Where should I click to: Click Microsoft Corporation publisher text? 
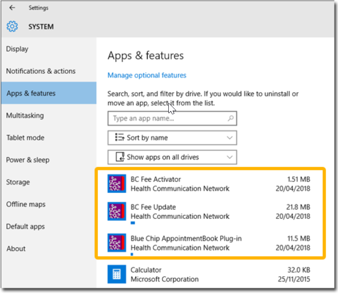pos(164,279)
